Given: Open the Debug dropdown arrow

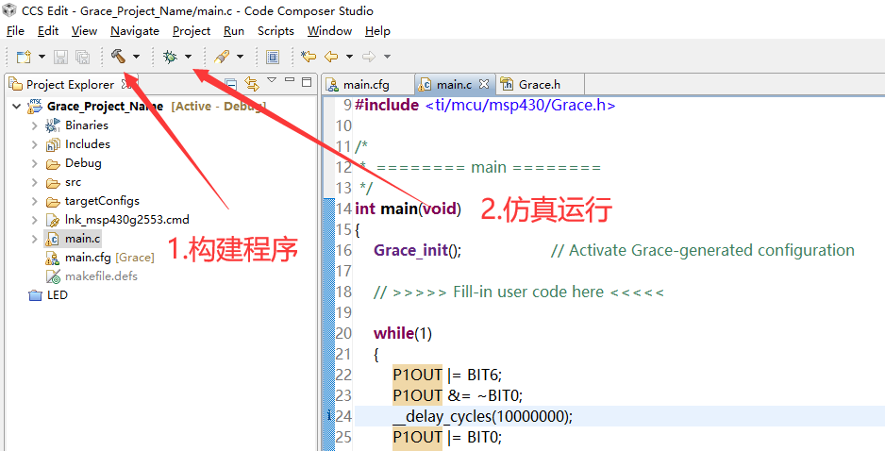Looking at the screenshot, I should 188,57.
